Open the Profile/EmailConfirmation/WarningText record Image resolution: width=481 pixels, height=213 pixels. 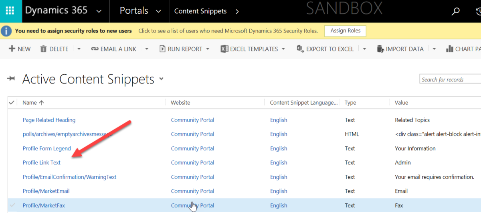coord(69,177)
